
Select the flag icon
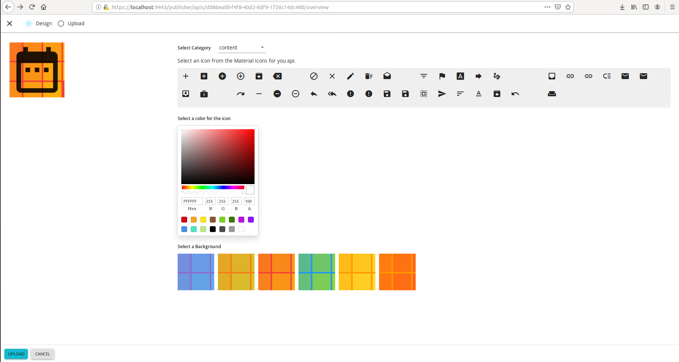click(x=442, y=76)
